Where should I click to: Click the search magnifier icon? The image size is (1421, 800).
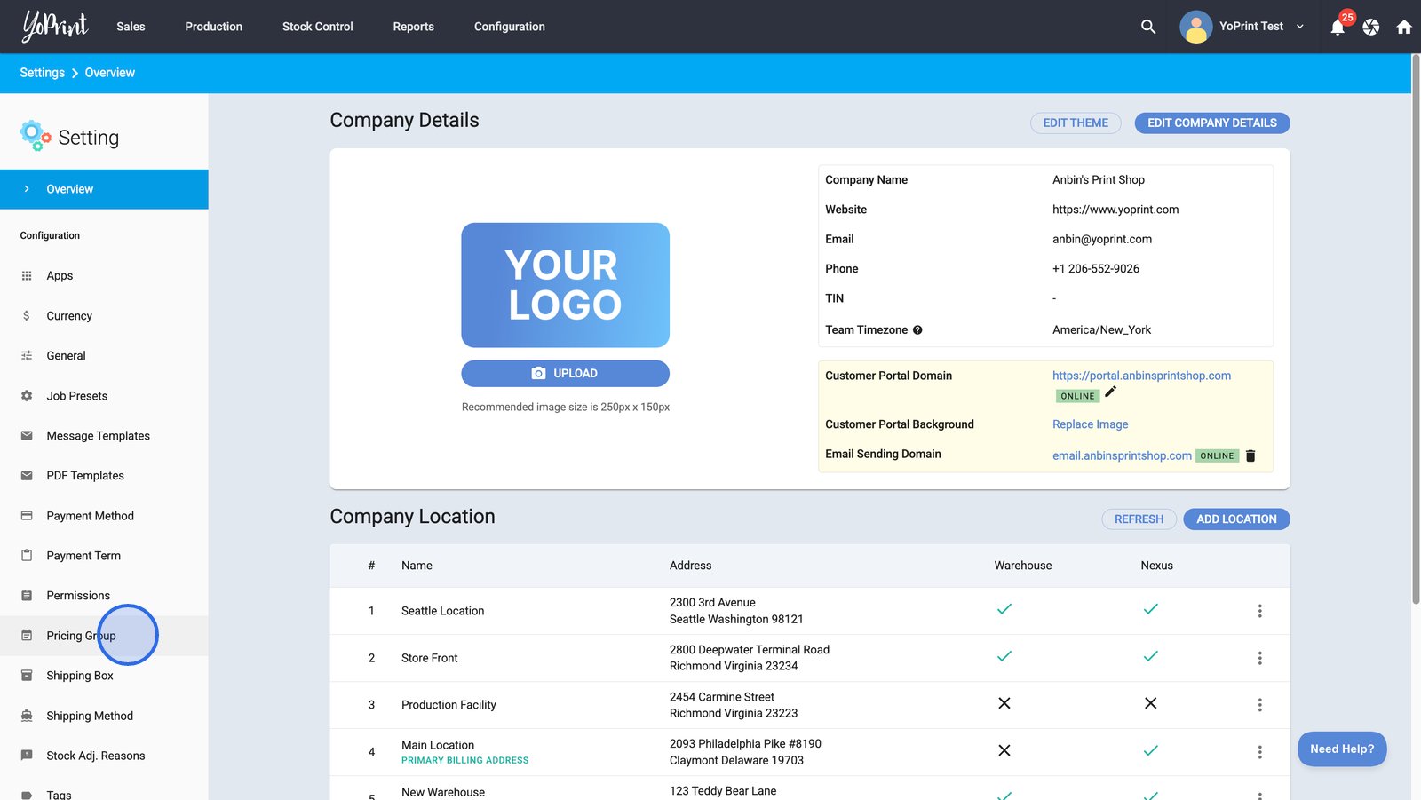point(1148,27)
